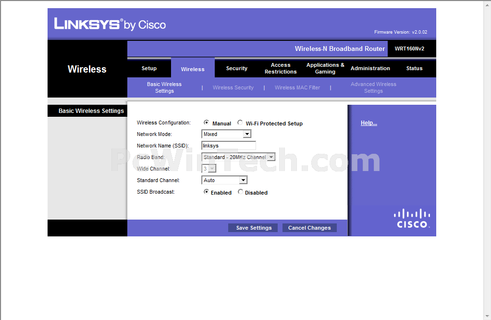The width and height of the screenshot is (491, 320).
Task: Open the Access Restrictions tab
Action: pos(281,68)
